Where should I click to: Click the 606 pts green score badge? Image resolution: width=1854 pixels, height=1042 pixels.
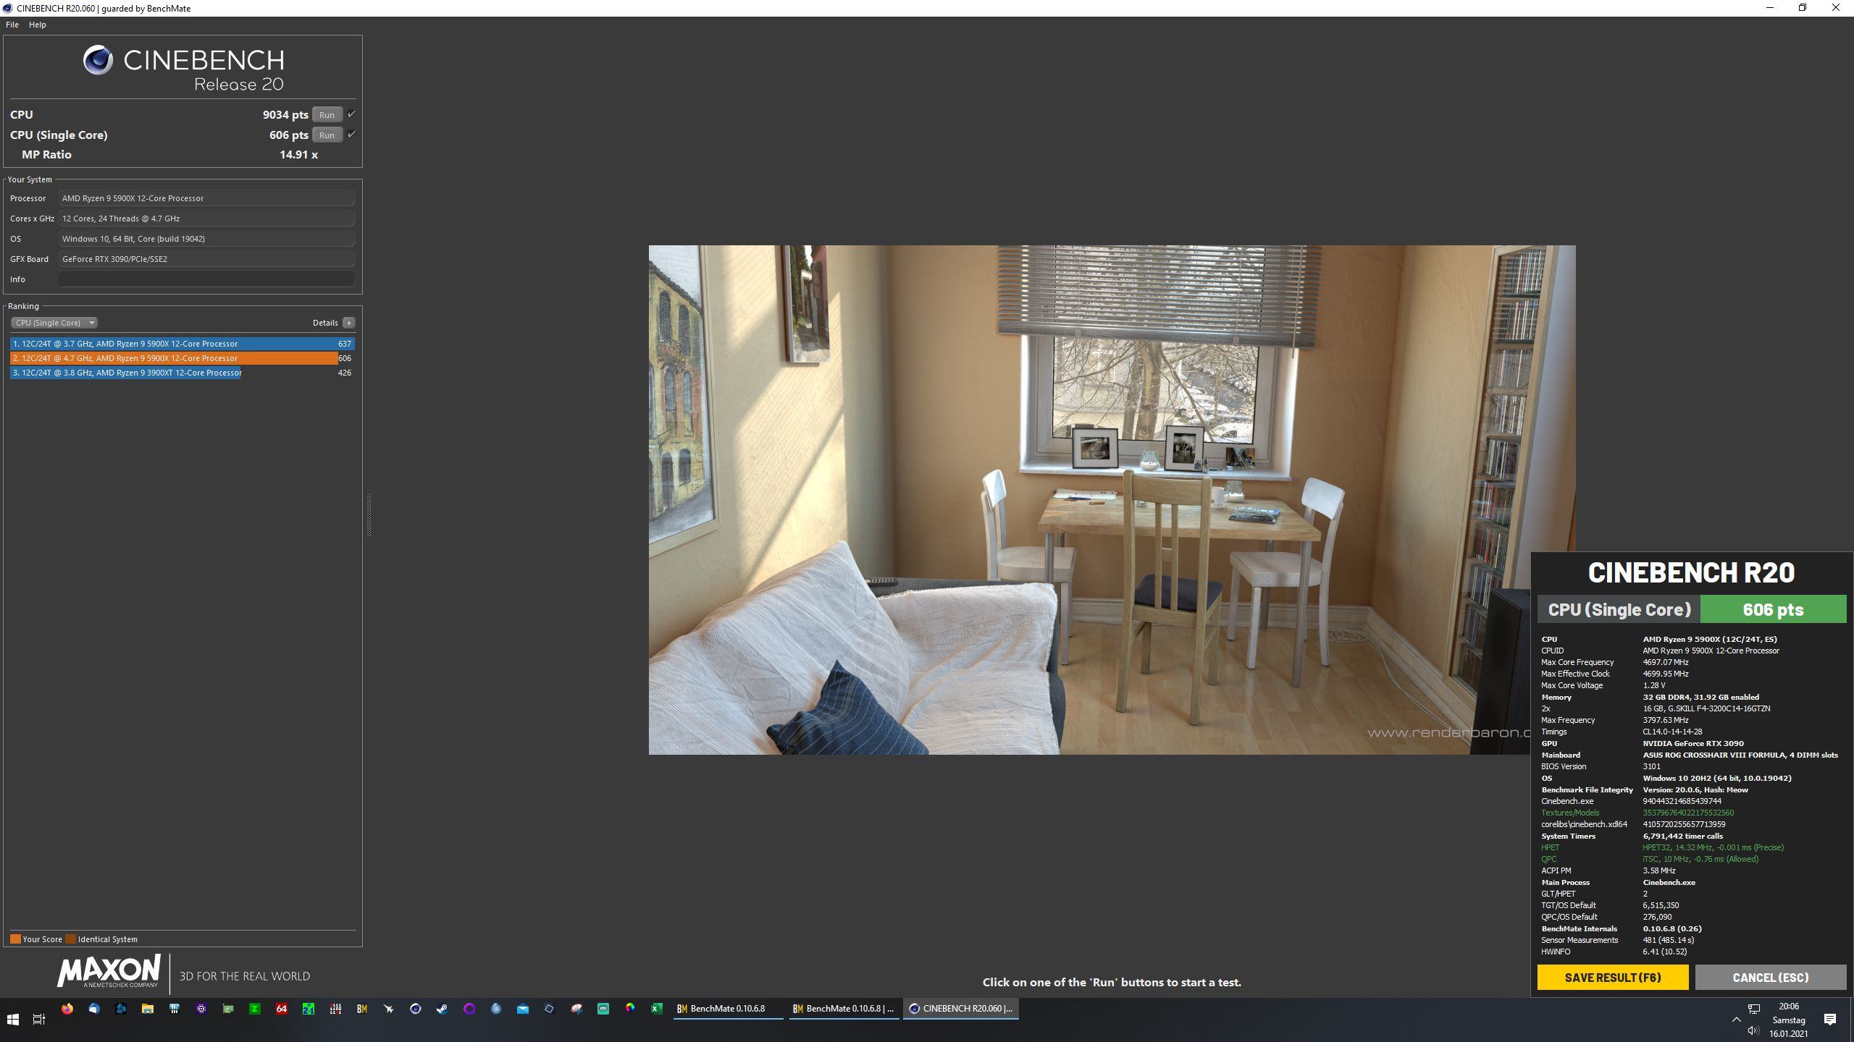(1773, 609)
